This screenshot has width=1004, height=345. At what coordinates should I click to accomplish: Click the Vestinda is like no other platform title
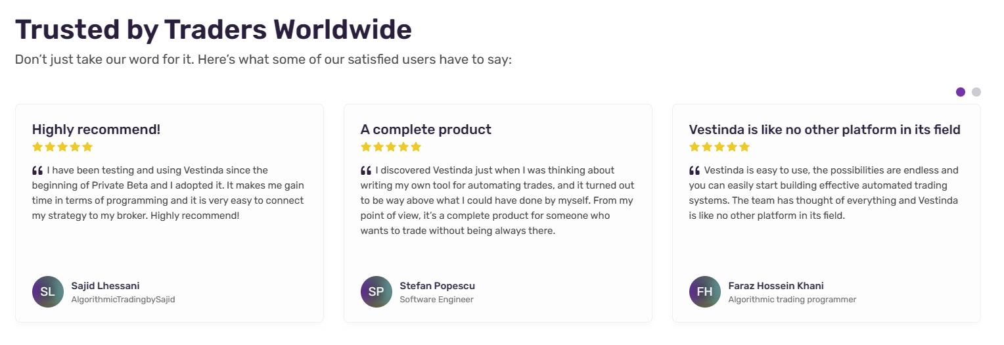point(825,129)
